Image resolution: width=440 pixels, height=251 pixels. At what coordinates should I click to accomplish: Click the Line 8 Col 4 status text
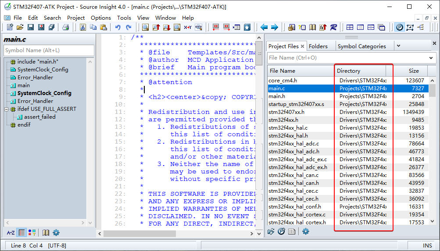coord(27,246)
